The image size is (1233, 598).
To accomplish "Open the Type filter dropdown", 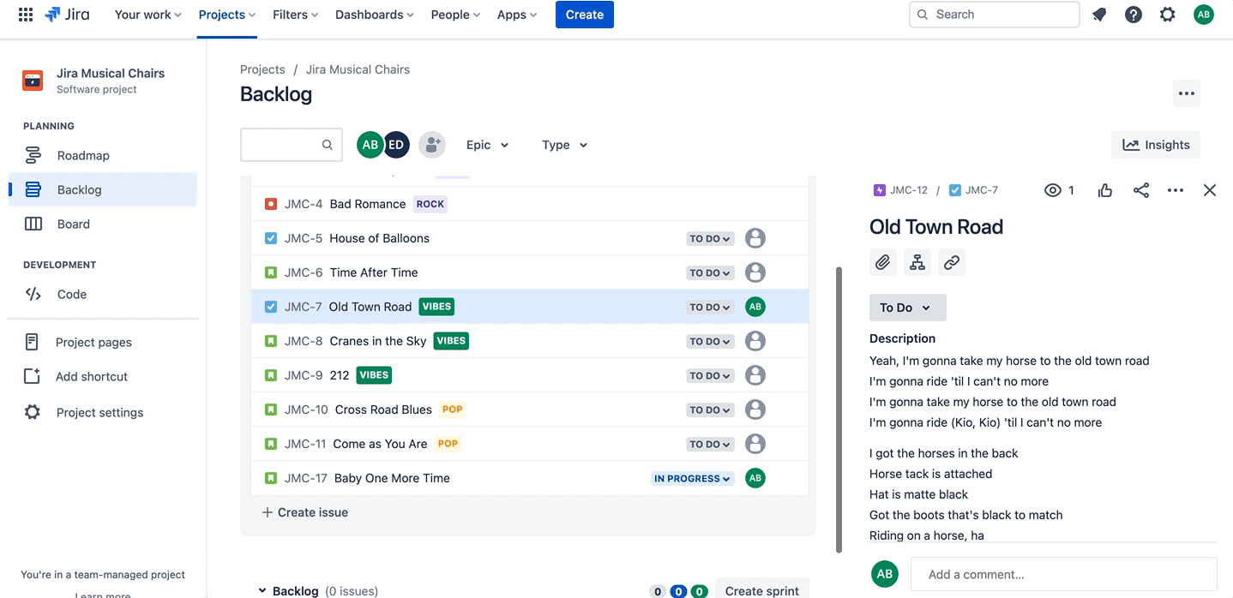I will tap(564, 145).
